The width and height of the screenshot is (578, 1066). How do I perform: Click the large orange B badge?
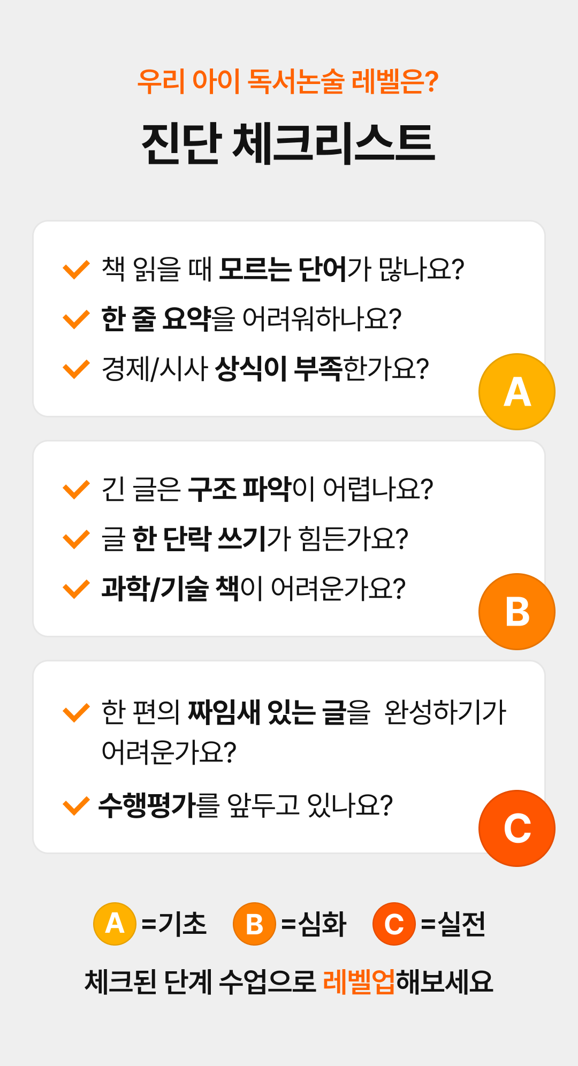pyautogui.click(x=516, y=612)
